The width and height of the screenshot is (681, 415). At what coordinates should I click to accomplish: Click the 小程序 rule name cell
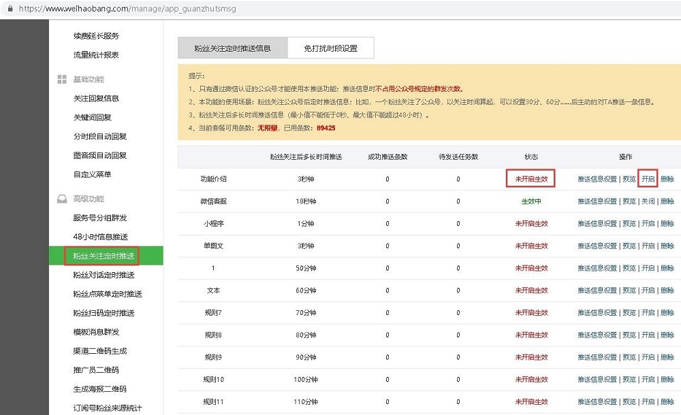213,224
